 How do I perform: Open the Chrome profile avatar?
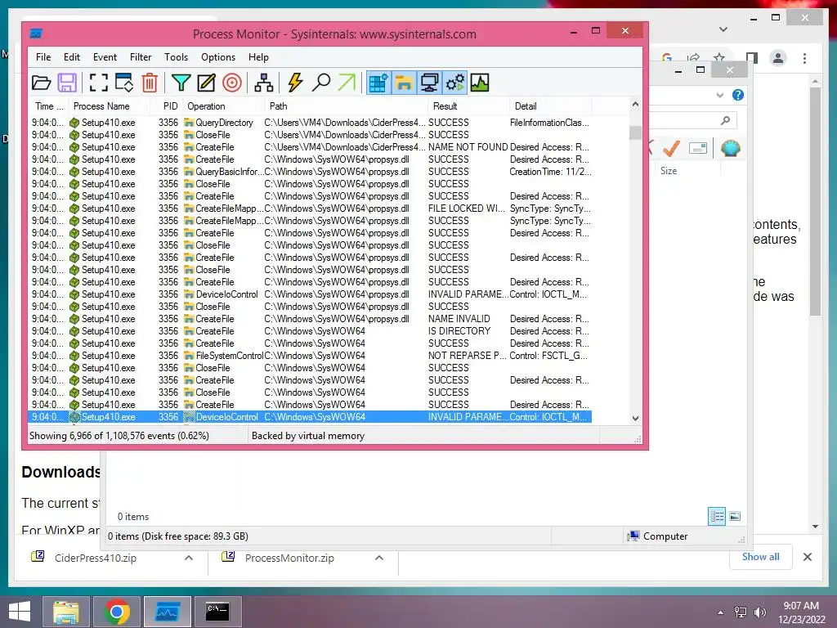[778, 58]
